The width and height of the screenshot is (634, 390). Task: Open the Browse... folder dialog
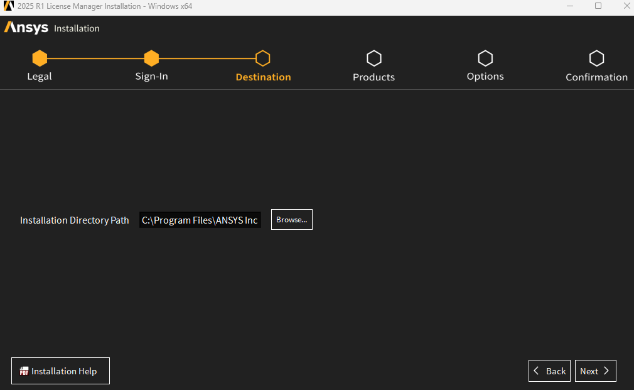click(x=291, y=220)
